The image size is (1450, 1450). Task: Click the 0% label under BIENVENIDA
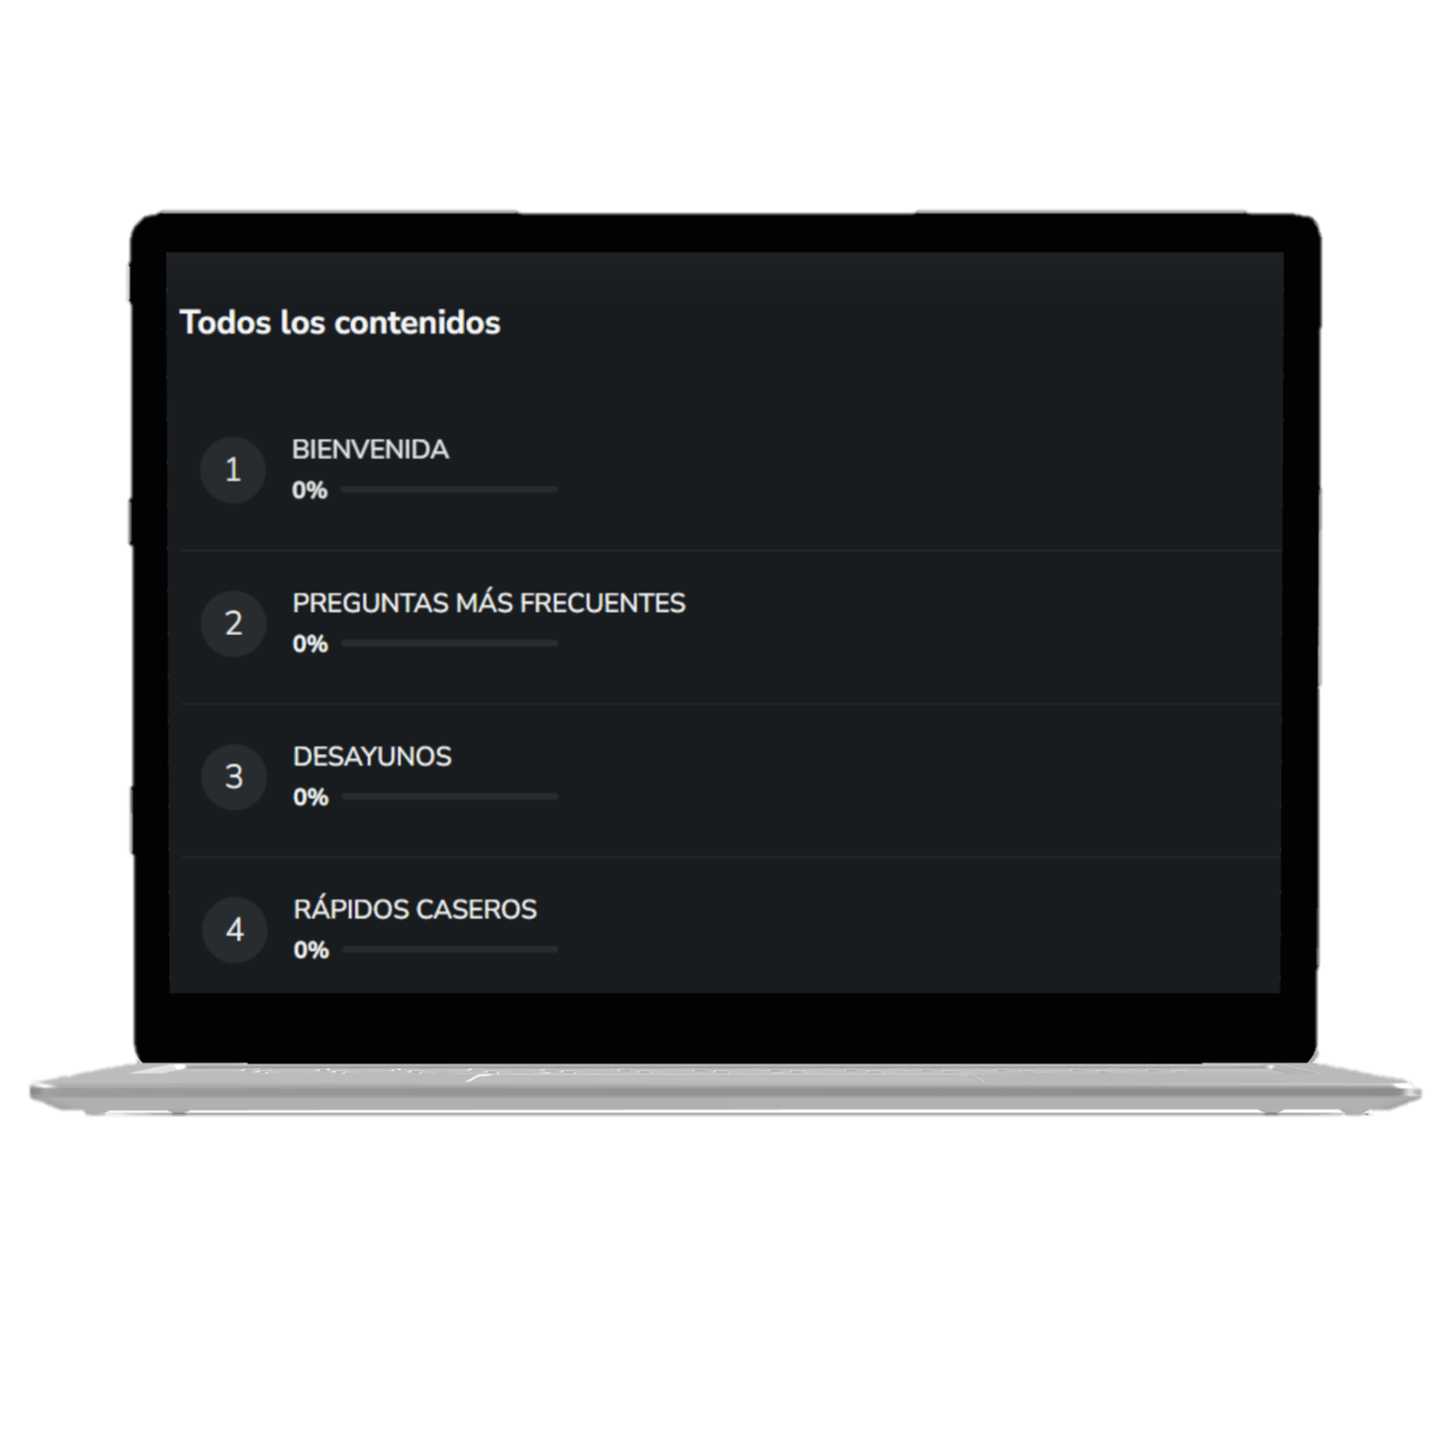[309, 490]
